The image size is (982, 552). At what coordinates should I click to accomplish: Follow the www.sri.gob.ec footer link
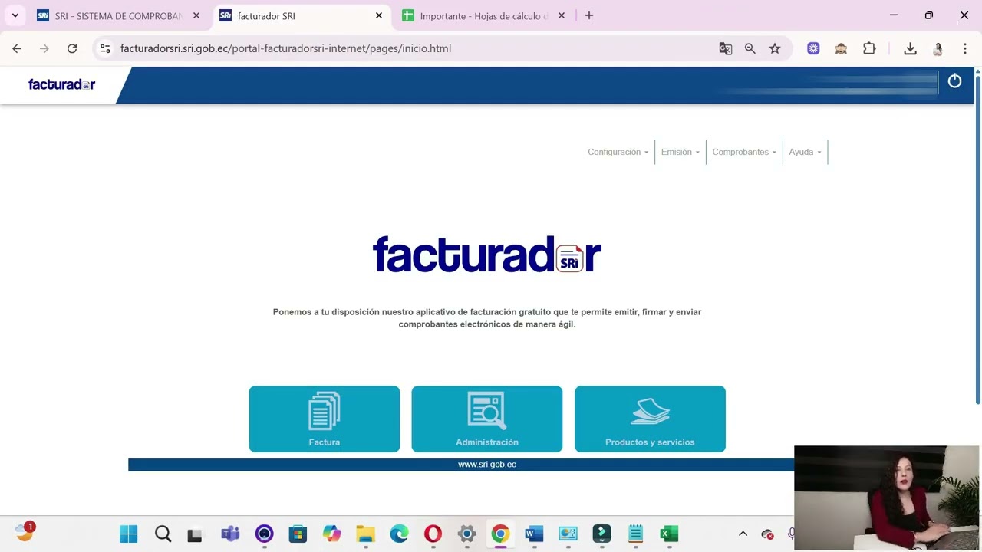(487, 465)
